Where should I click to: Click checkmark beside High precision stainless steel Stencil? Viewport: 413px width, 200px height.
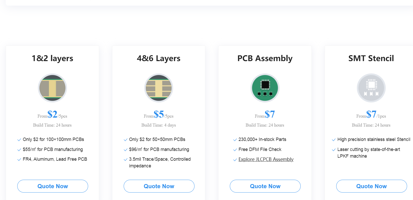point(334,140)
